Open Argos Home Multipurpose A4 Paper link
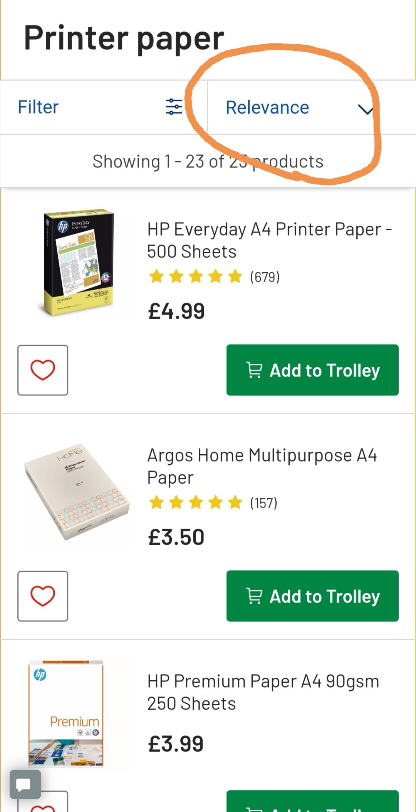 pos(262,466)
